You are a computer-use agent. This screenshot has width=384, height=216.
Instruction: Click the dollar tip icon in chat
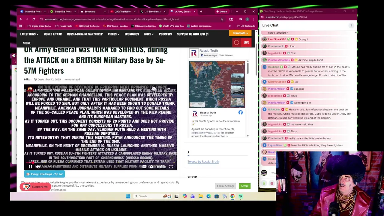pos(264,183)
